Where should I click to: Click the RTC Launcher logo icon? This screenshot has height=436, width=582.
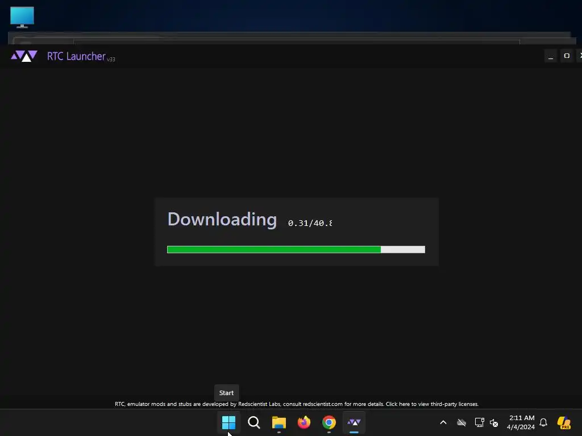coord(24,56)
